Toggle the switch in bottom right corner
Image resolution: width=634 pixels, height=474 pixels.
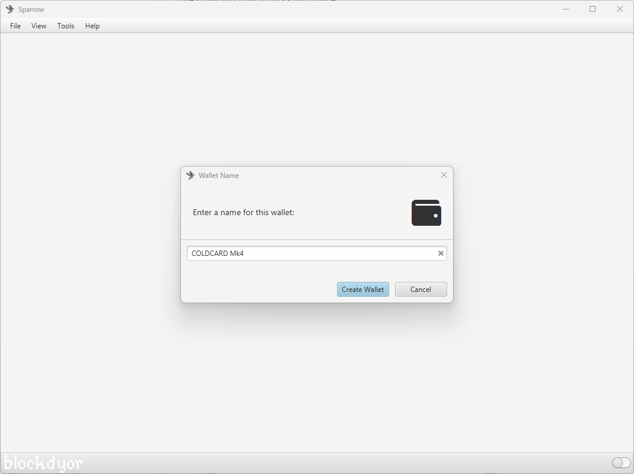[x=621, y=463]
